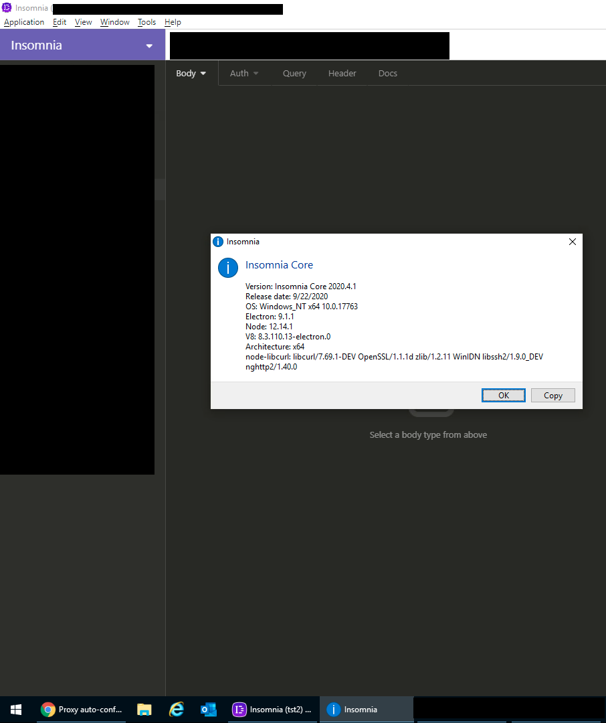Switch to the Header tab
This screenshot has width=606, height=723.
click(x=342, y=74)
